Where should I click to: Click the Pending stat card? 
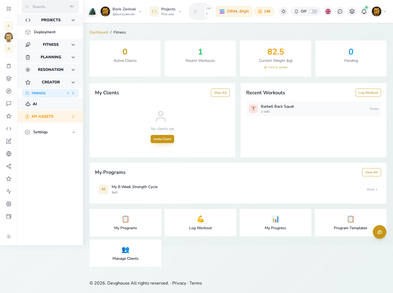click(351, 59)
